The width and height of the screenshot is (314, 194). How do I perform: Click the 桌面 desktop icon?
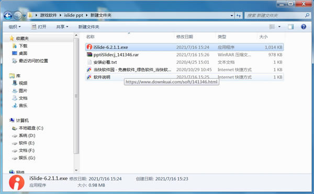pos(15,53)
